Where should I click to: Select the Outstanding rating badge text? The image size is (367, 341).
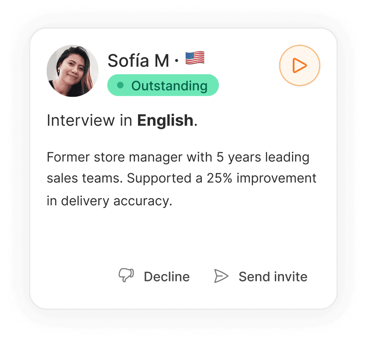(170, 86)
